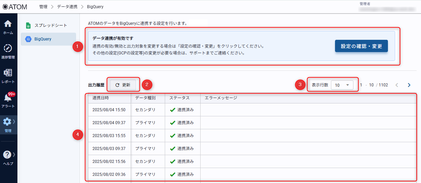Open the レポート Excel icon
Screen dimensions: 421x183
pyautogui.click(x=8, y=73)
